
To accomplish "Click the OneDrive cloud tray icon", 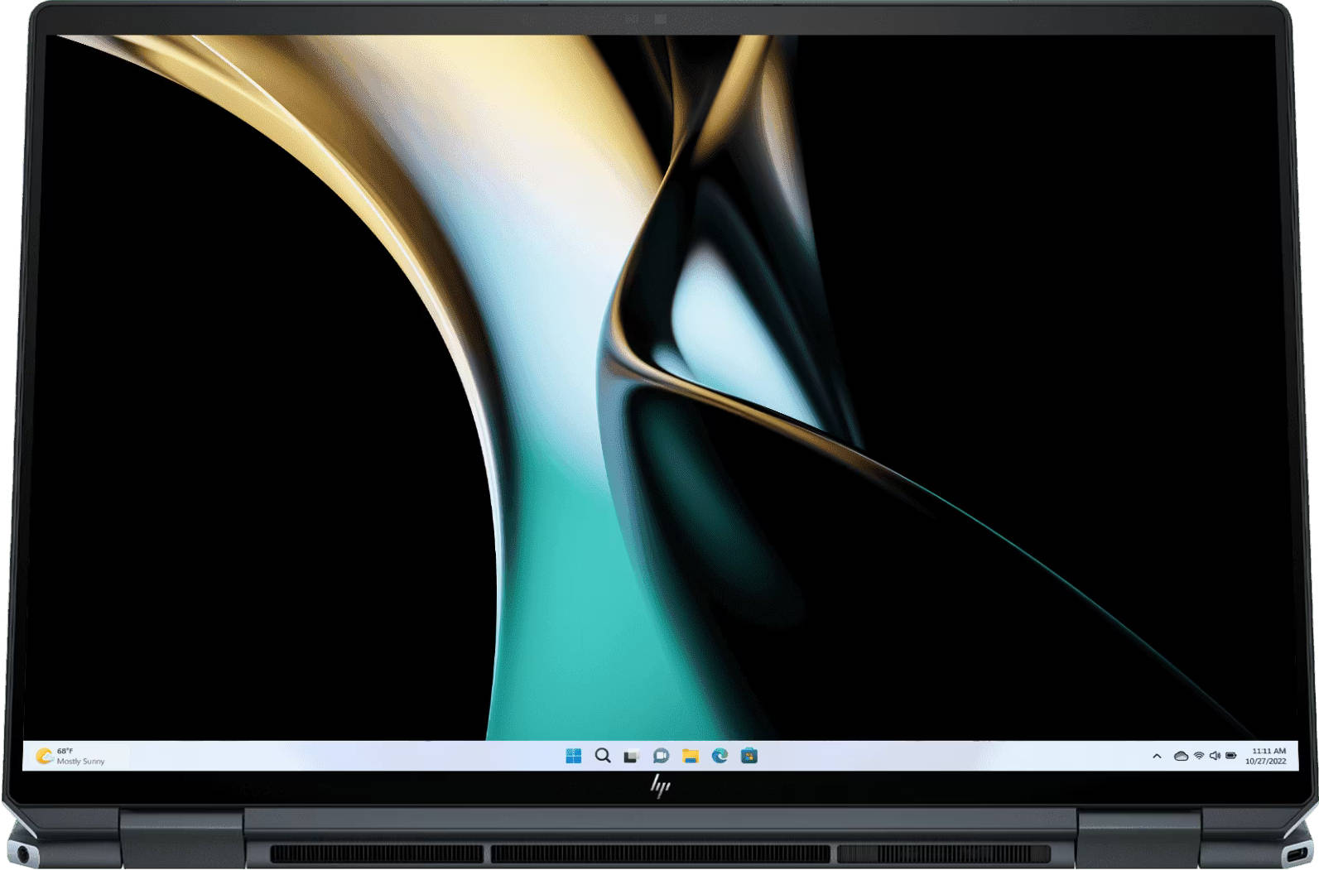I will (x=1181, y=756).
